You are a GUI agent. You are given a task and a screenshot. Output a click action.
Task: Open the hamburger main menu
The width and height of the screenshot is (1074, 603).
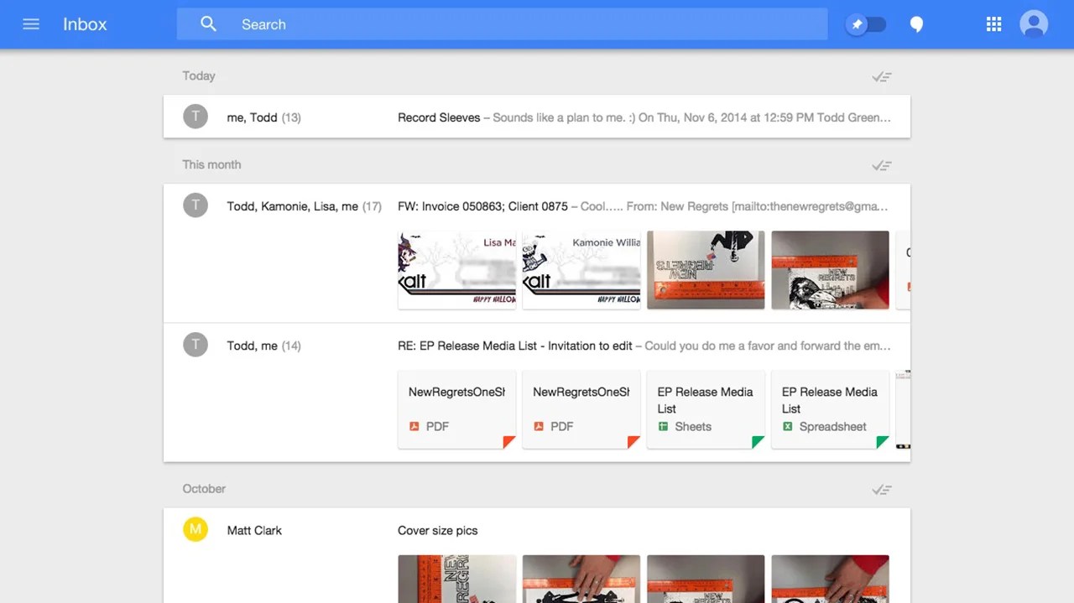[31, 24]
